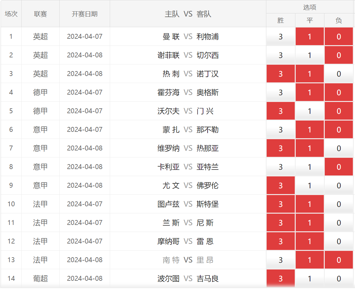
Task: Select 负 (0) for 维罗纳 VS 热那亚
Action: (x=339, y=148)
